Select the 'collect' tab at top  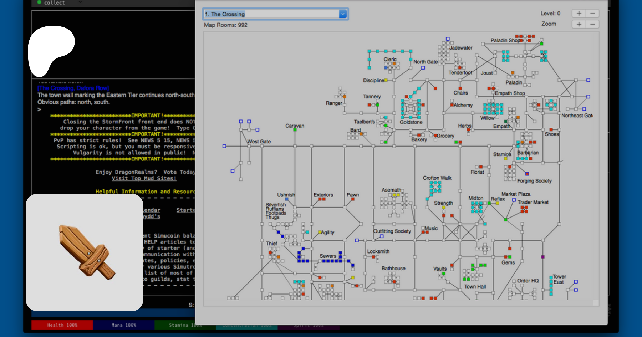coord(54,3)
